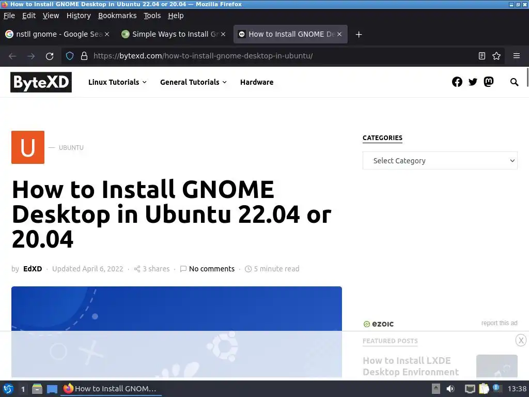Click the article featured blue image

(x=177, y=332)
